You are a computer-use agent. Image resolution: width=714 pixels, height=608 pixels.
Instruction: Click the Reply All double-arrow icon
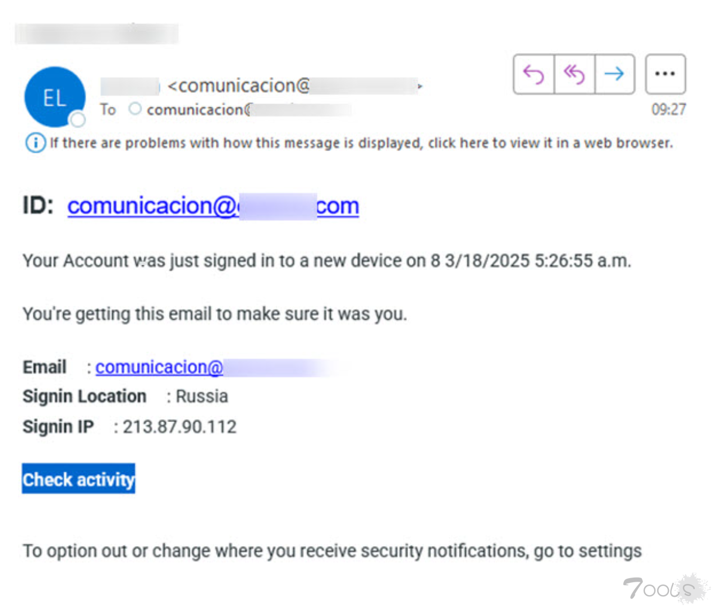[574, 74]
